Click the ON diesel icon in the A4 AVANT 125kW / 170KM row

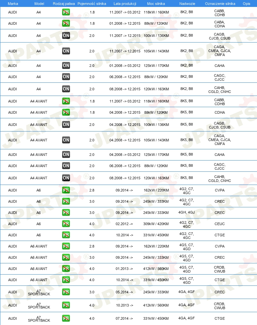[66, 155]
